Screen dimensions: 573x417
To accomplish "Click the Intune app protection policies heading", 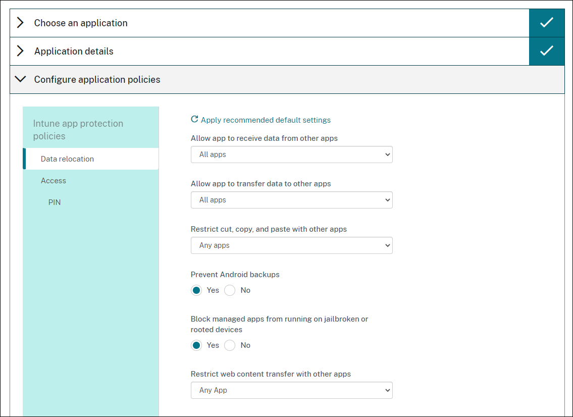I will tap(78, 130).
